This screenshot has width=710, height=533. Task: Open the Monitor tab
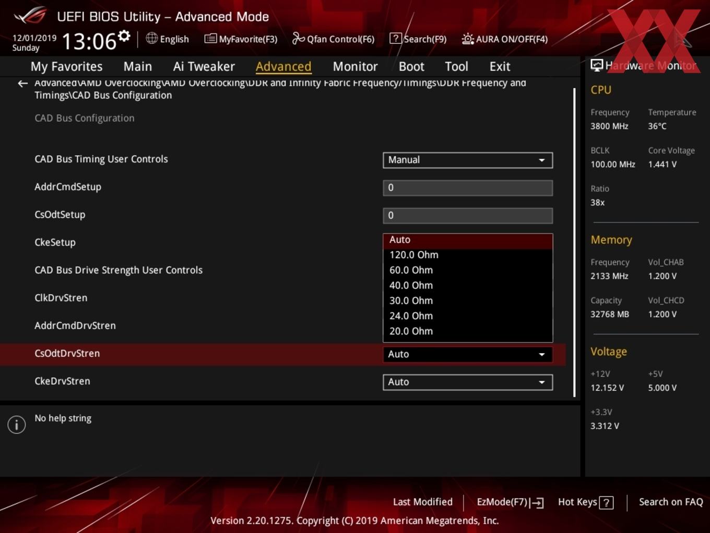click(355, 67)
